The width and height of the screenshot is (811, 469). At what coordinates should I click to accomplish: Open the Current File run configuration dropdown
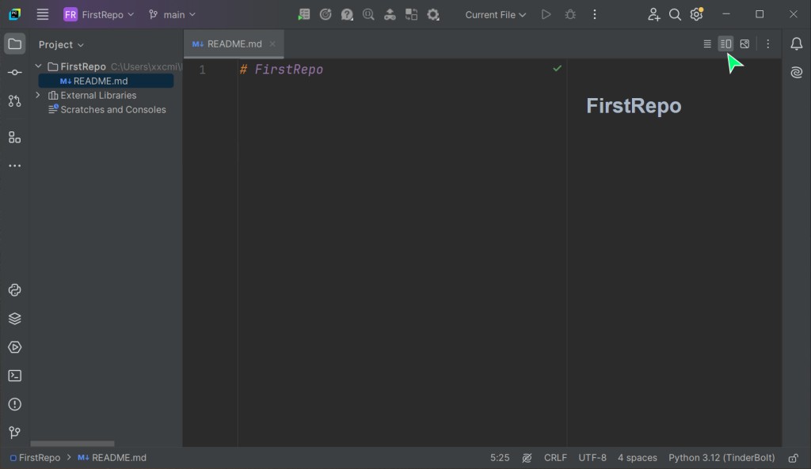[495, 14]
